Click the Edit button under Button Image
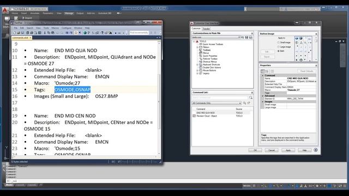This screenshot has width=349, height=196. [x=267, y=52]
